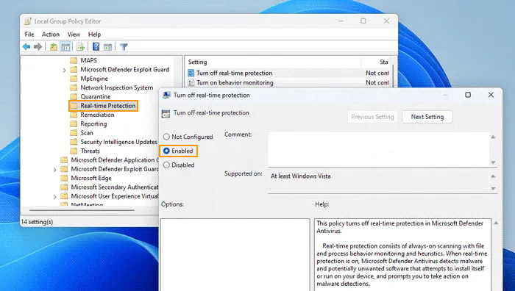The image size is (515, 291).
Task: Click the MAPS folder icon
Action: point(74,60)
